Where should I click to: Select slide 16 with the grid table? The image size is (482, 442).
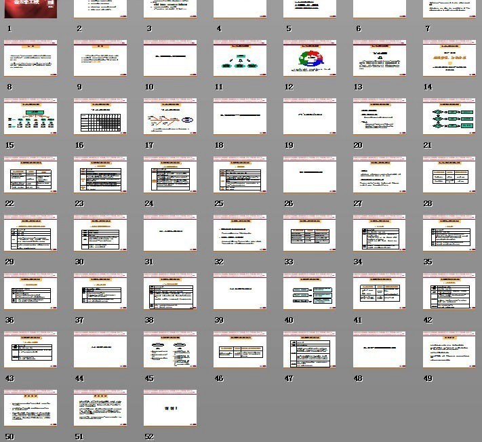[100, 117]
